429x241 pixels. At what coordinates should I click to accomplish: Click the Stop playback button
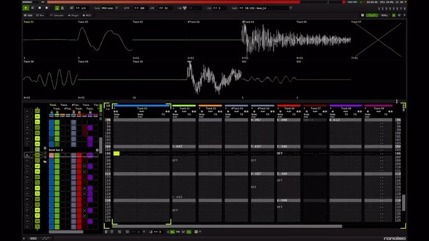click(x=41, y=8)
